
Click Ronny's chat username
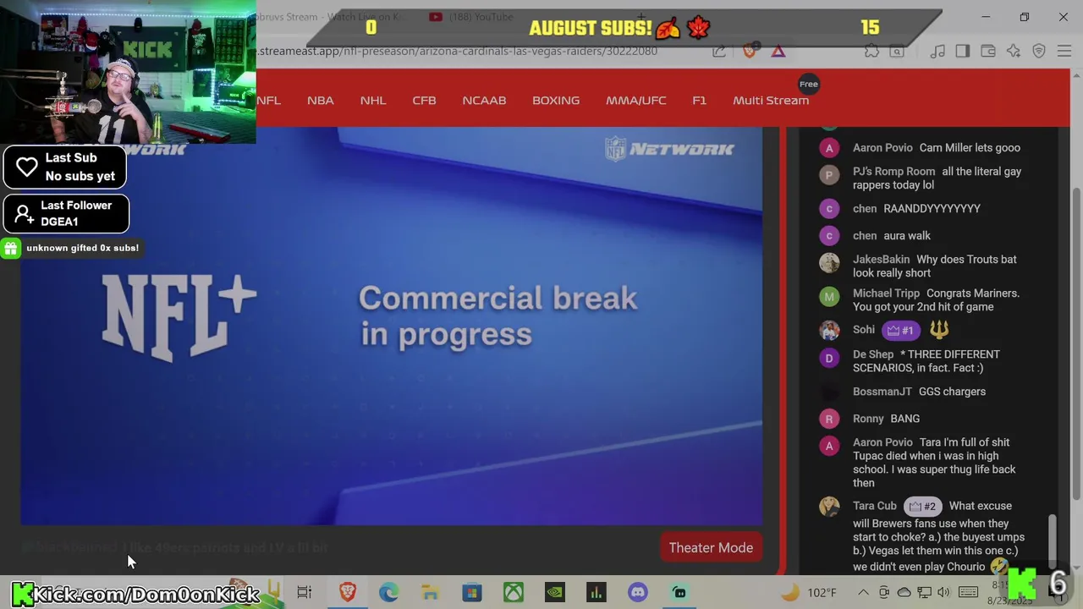tap(868, 418)
